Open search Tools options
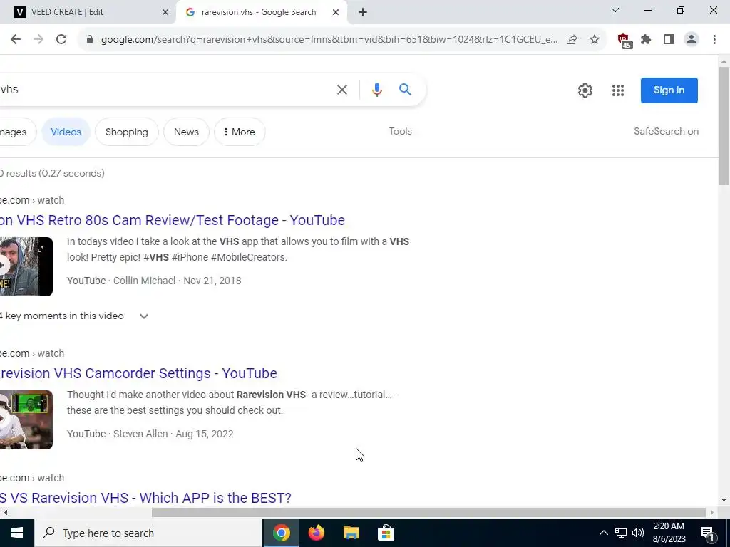 401,131
